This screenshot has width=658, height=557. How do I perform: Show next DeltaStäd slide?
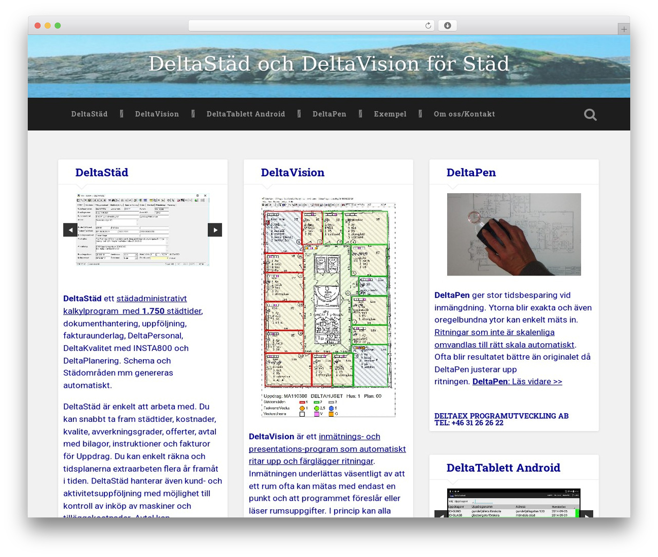click(x=215, y=230)
